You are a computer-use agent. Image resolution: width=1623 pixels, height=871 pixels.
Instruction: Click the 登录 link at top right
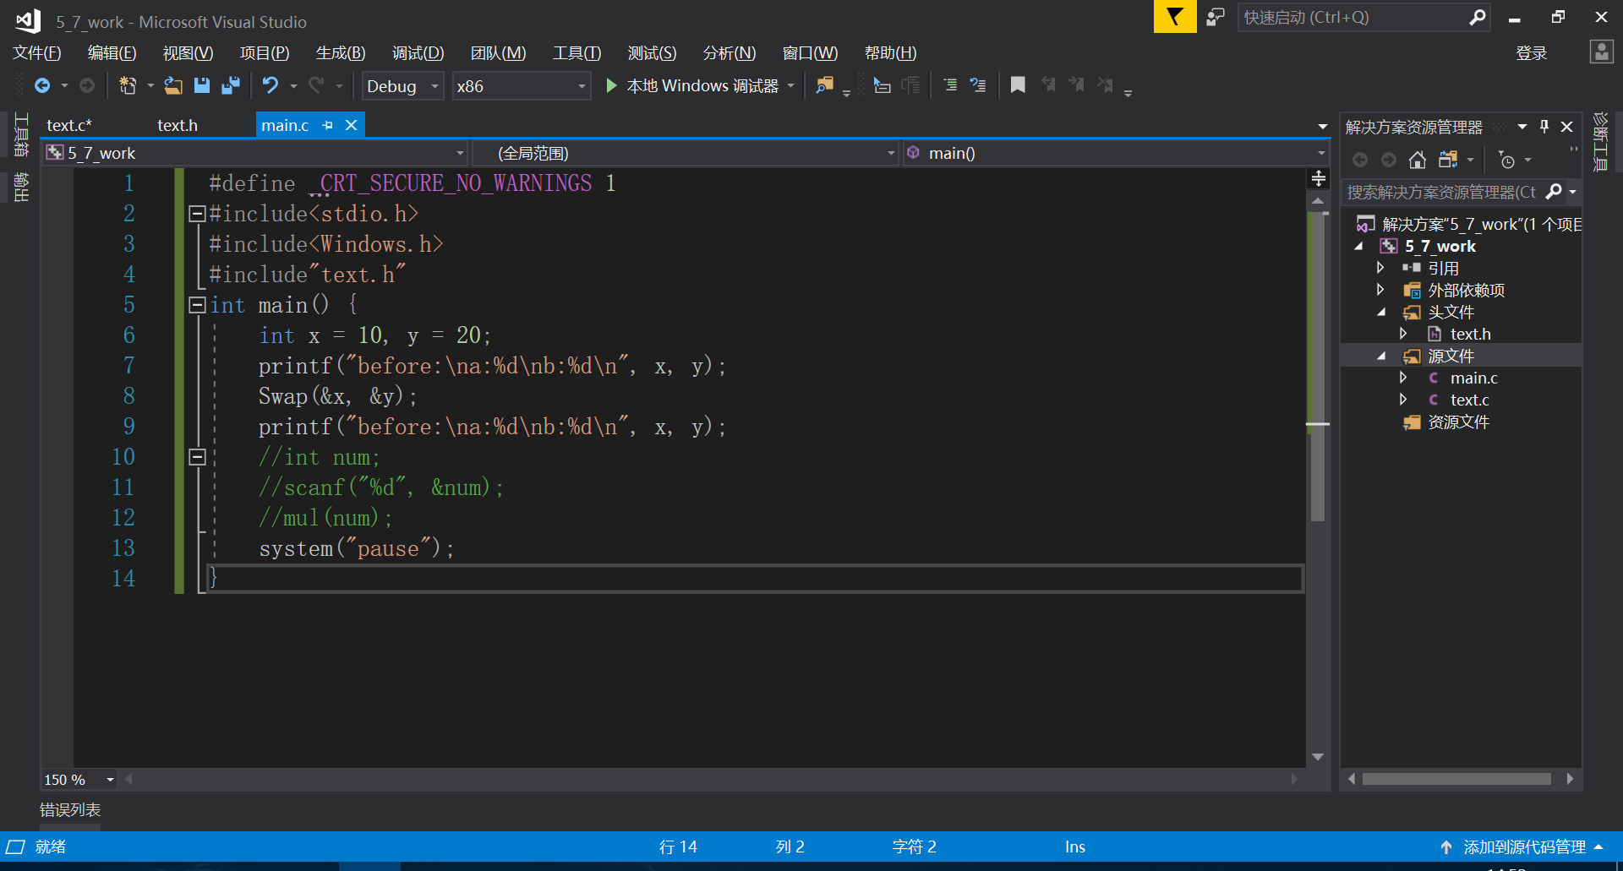(1531, 52)
